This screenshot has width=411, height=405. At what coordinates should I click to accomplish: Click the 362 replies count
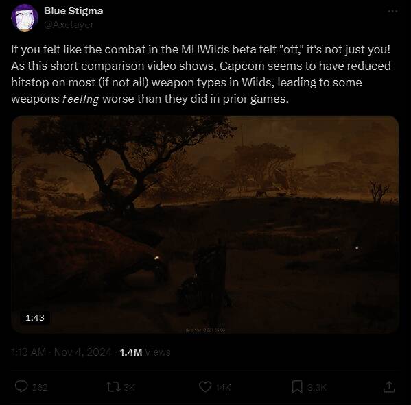[x=40, y=387]
